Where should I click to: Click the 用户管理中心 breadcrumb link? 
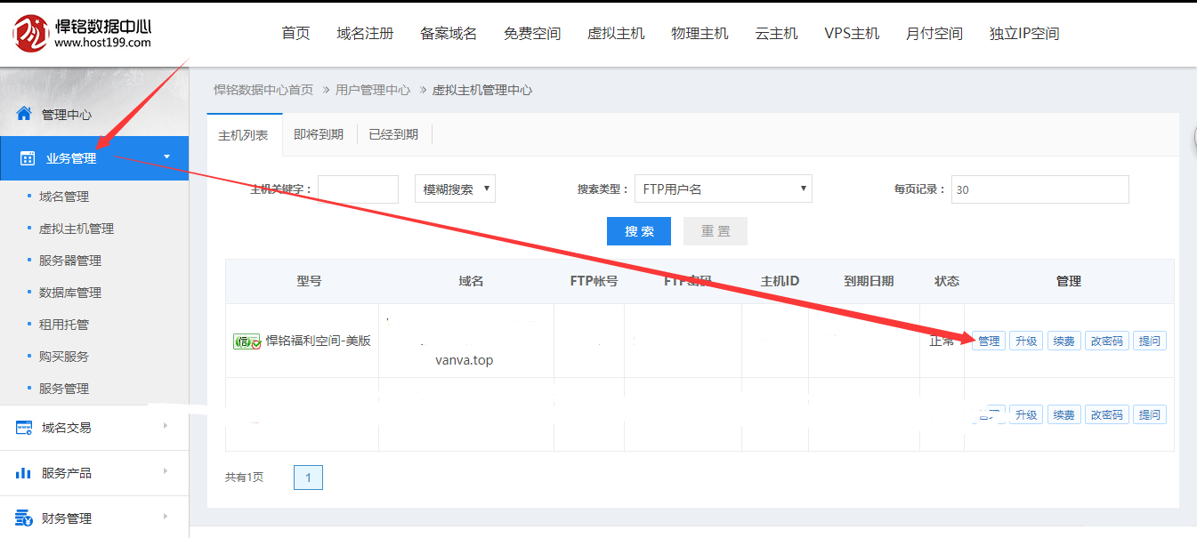tap(373, 90)
